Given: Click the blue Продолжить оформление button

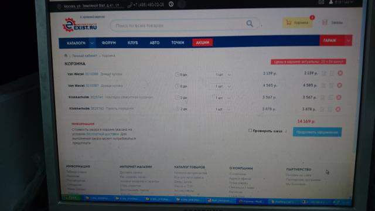Looking at the screenshot, I should coord(317,132).
